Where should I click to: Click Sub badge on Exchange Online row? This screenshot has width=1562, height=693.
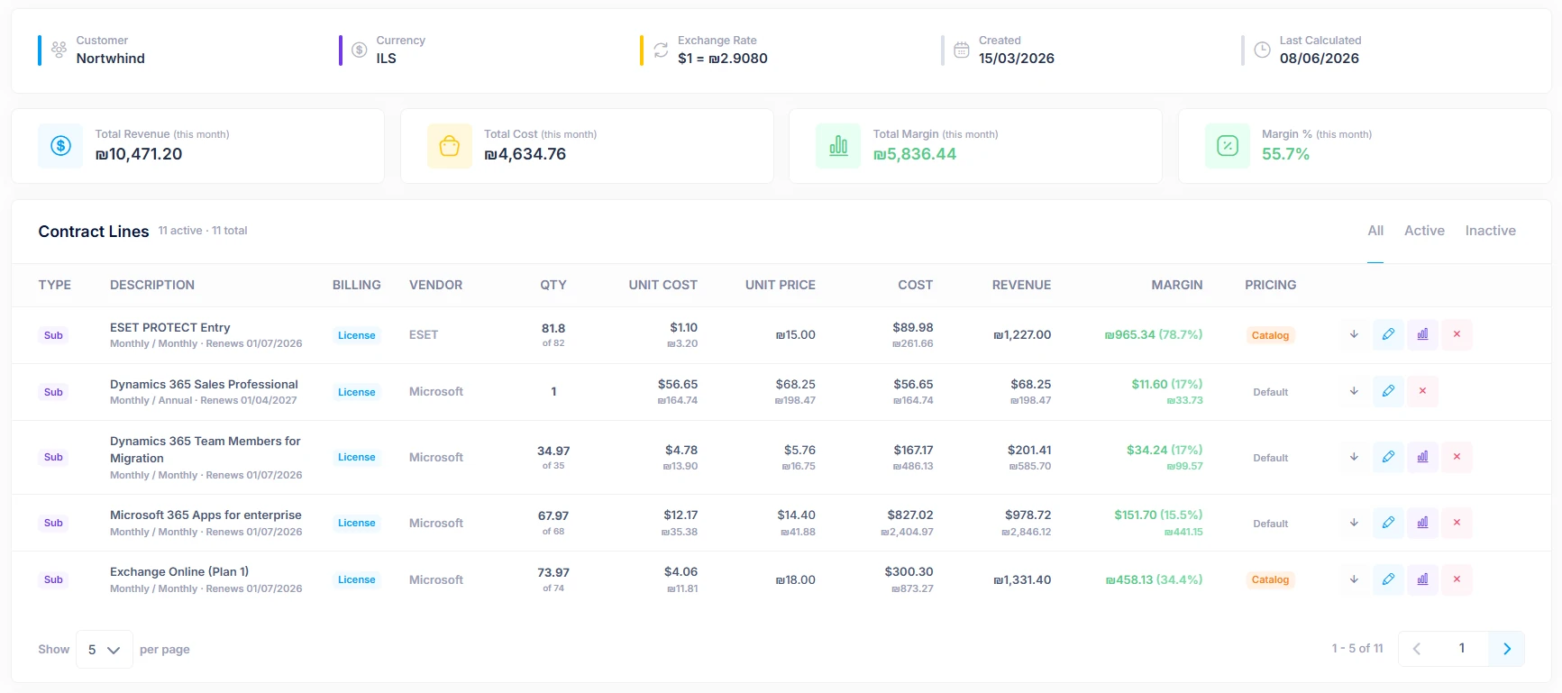coord(53,579)
